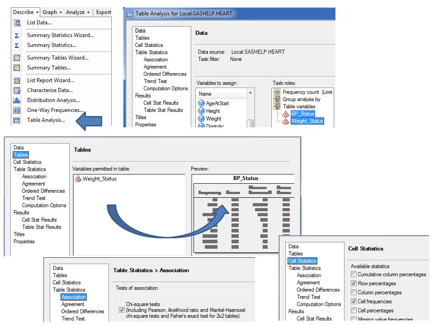Uncheck Cell frequencies checkbox
Screen dimensions: 434x325
(x=354, y=302)
